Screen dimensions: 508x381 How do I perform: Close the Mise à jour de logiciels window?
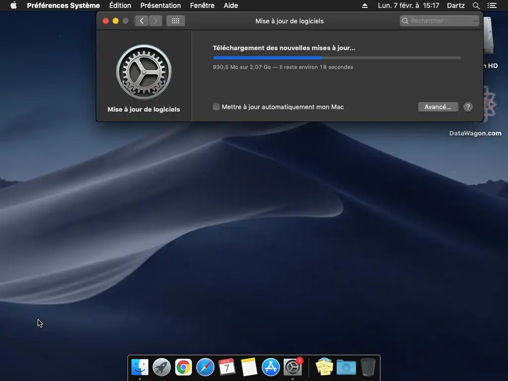pos(106,21)
